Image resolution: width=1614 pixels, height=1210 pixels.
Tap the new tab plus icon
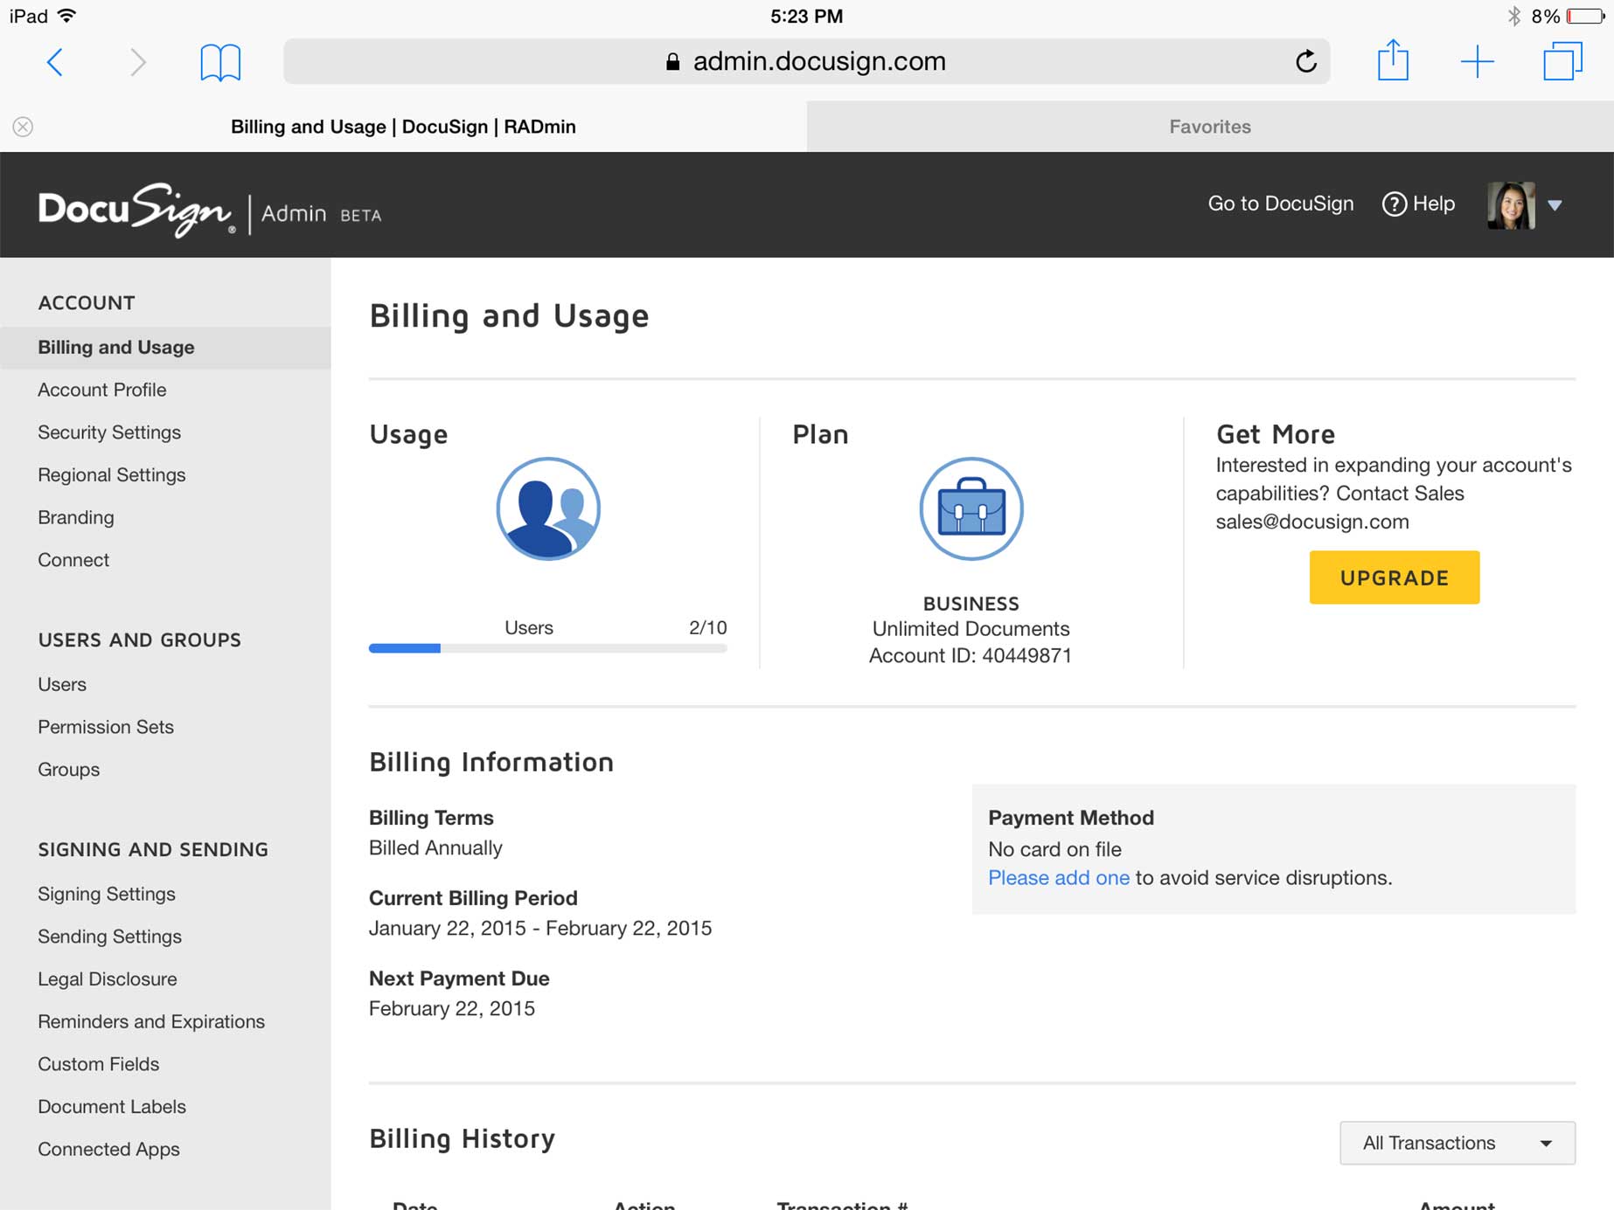click(x=1478, y=61)
